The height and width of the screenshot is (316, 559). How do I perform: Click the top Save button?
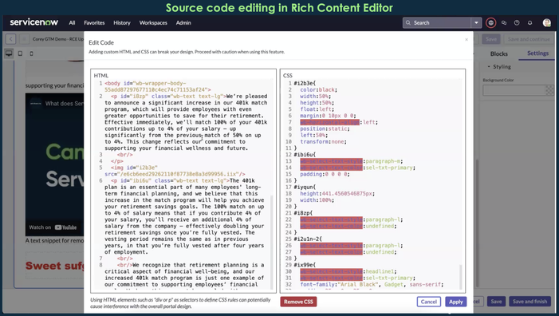491,39
